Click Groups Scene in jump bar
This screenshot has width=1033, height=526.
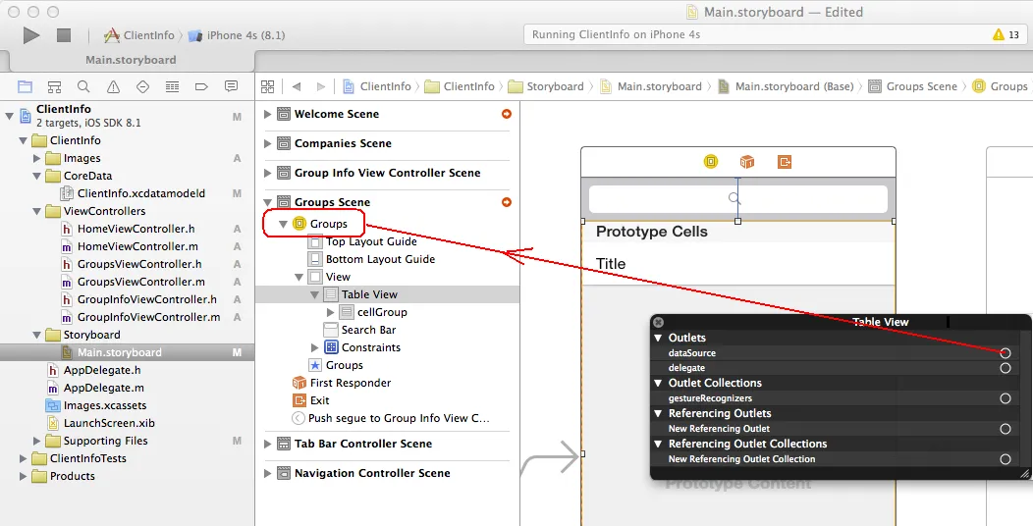913,86
